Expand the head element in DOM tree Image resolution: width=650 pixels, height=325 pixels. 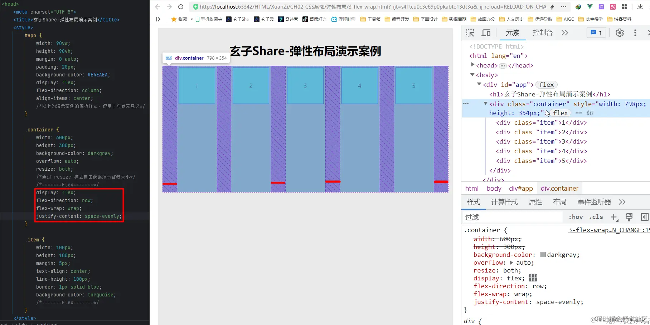(473, 65)
